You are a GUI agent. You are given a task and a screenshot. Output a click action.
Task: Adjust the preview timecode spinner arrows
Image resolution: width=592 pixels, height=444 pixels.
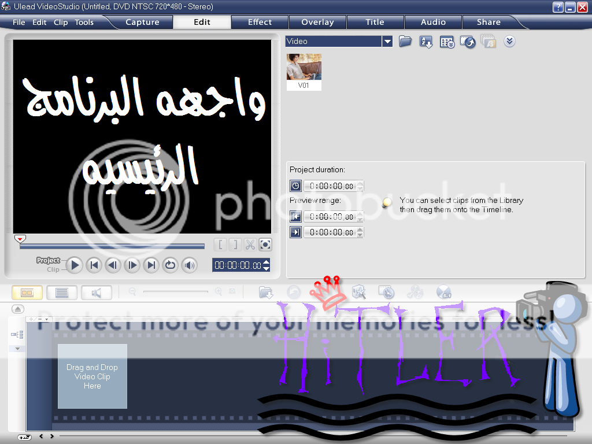267,265
